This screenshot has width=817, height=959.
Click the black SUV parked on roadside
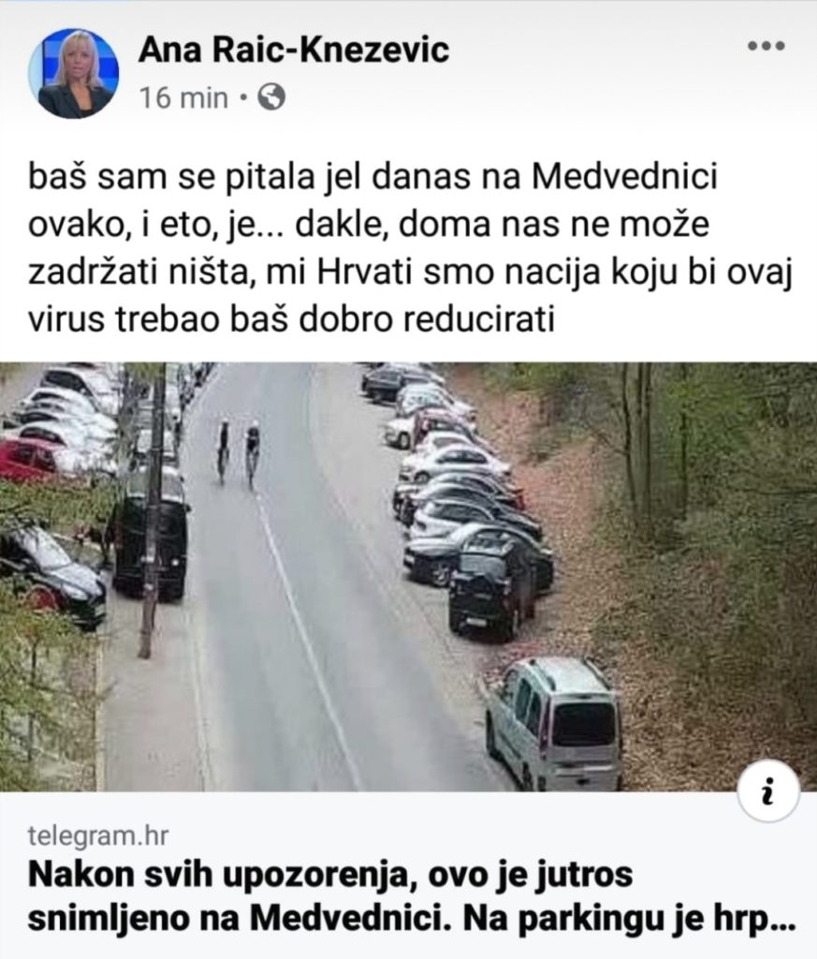492,591
